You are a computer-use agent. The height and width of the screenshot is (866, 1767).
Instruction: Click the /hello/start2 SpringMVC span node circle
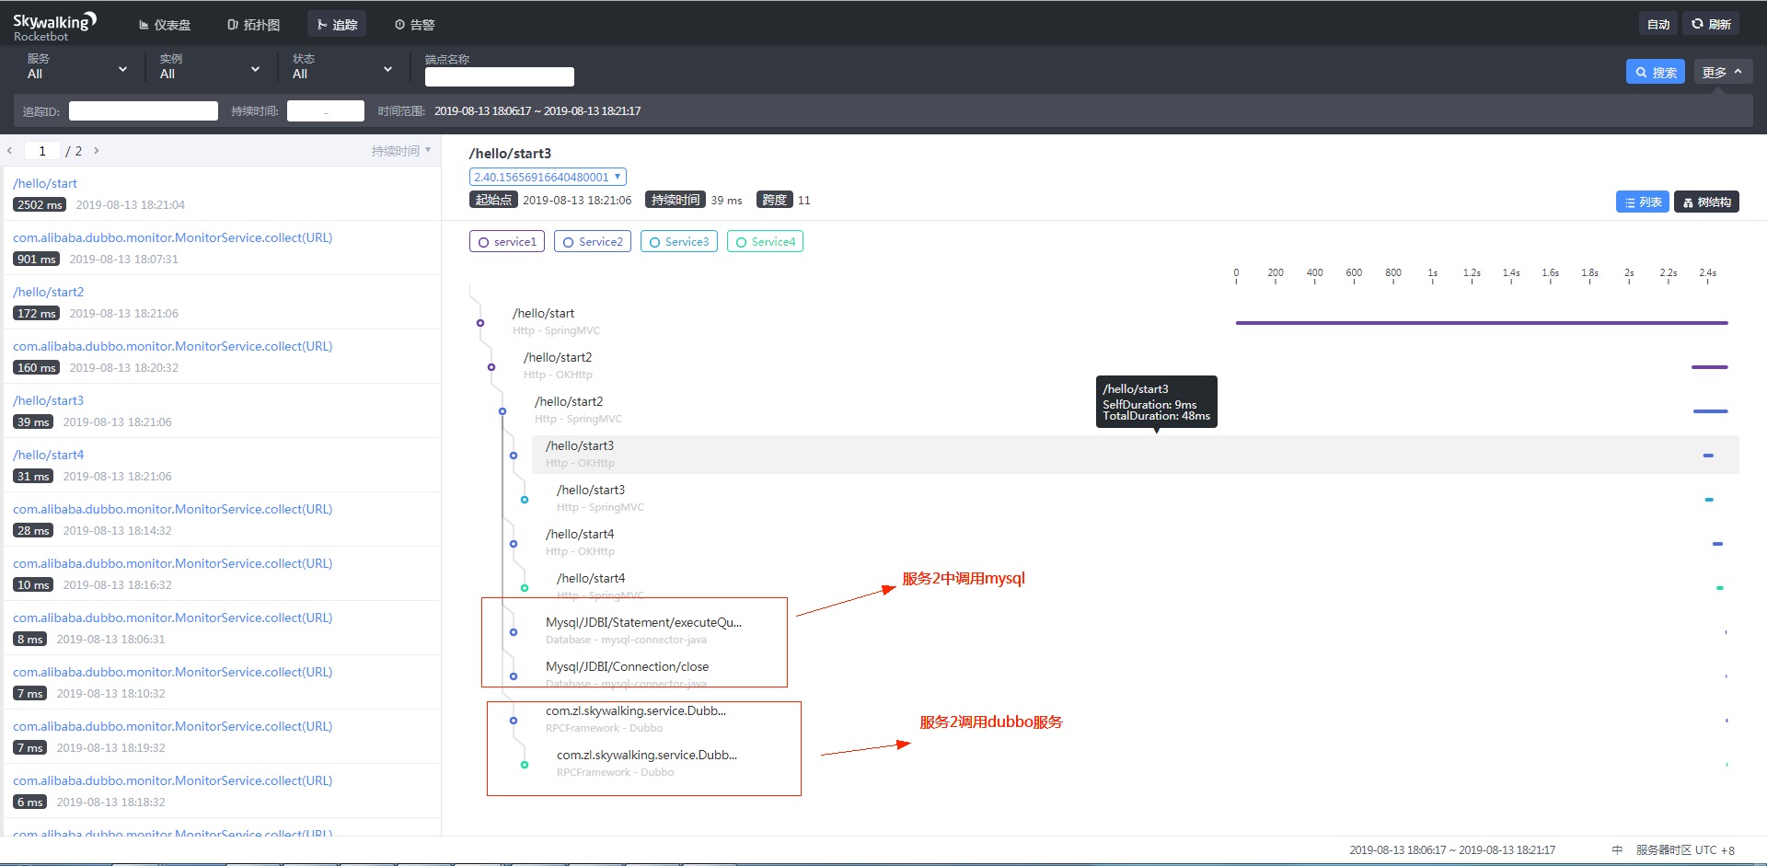pos(502,411)
